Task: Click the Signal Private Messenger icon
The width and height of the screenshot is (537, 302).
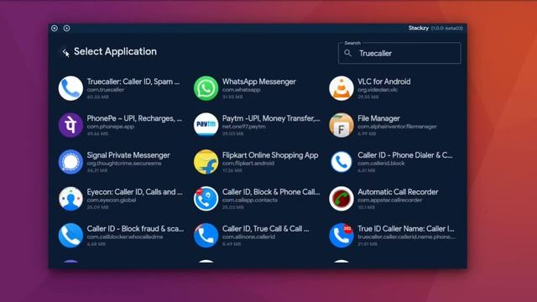Action: click(x=70, y=162)
